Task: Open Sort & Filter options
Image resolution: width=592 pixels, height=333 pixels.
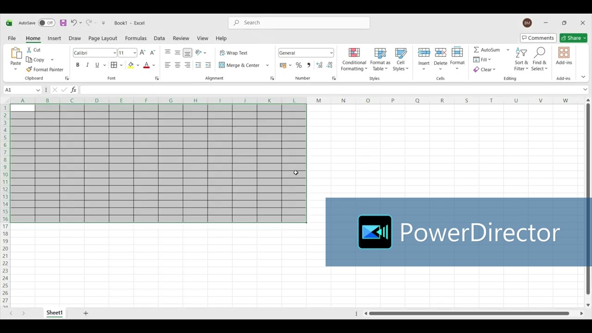Action: (x=521, y=60)
